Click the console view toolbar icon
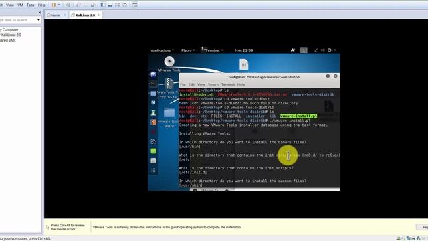Image resolution: width=428 pixels, height=241 pixels. [x=135, y=5]
